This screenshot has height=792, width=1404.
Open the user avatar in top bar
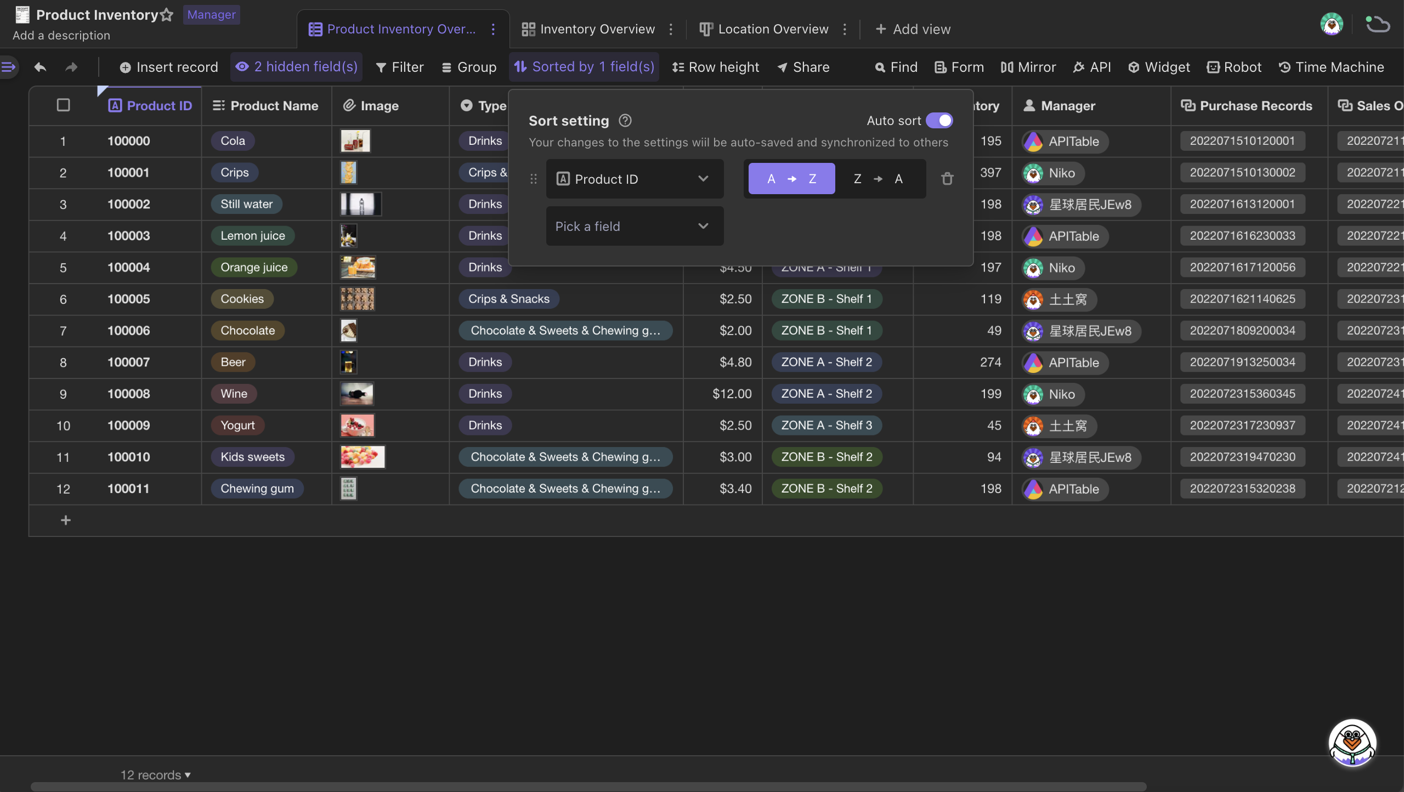click(x=1332, y=25)
